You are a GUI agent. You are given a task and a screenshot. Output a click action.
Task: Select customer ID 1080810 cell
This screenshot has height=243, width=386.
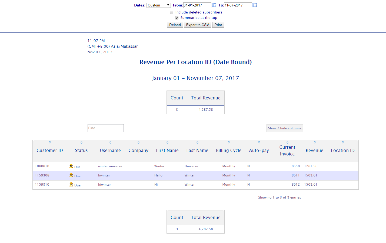pyautogui.click(x=42, y=166)
